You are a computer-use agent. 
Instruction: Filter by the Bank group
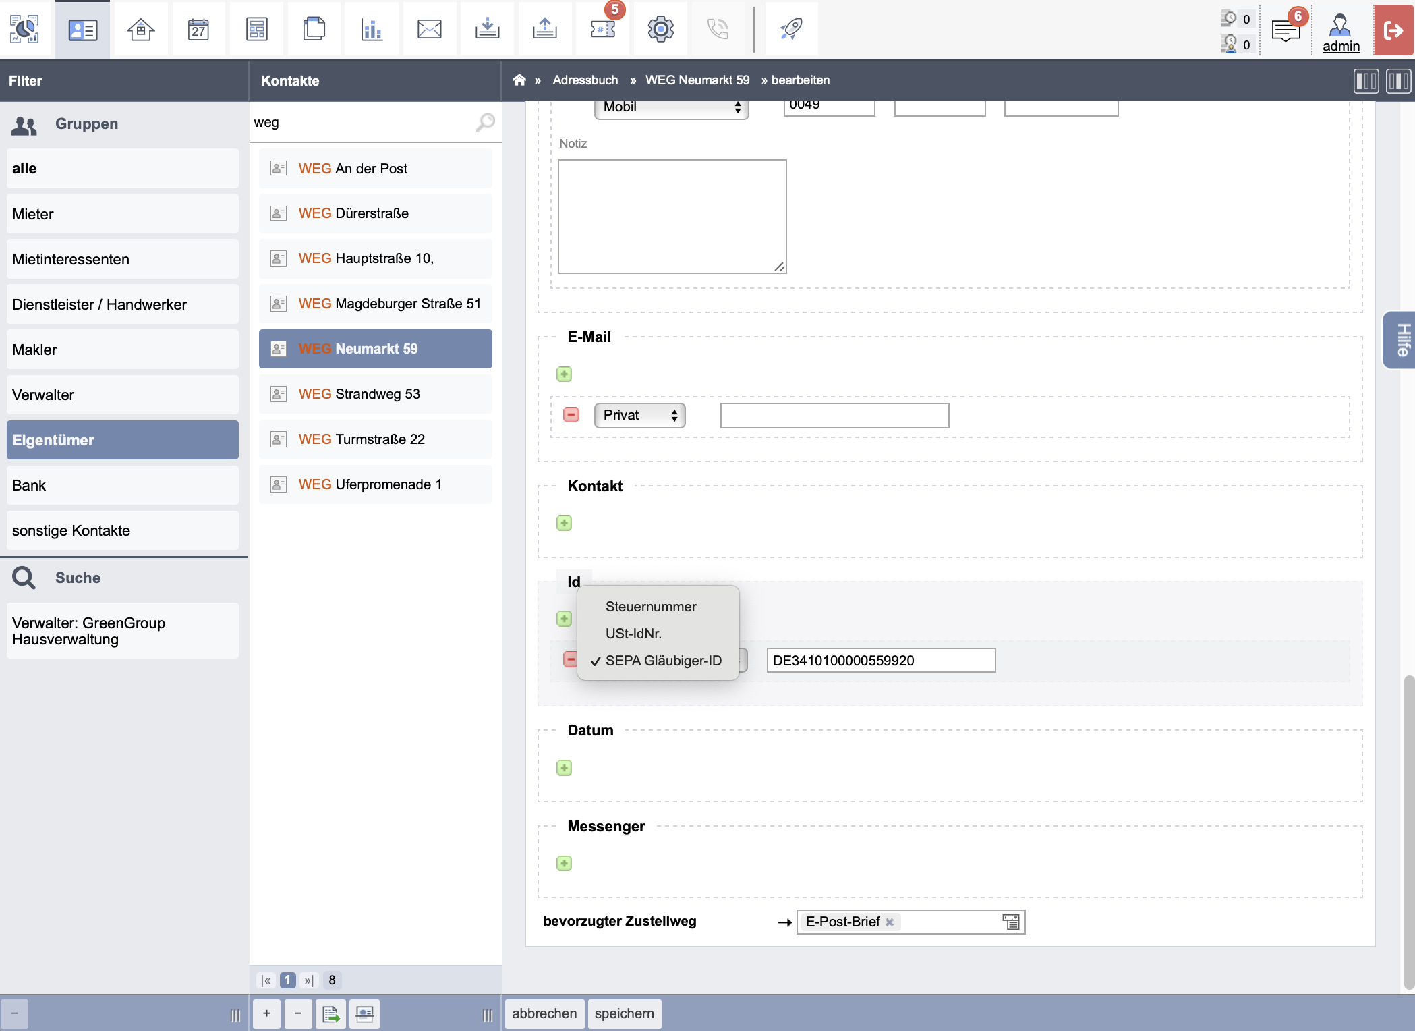123,485
